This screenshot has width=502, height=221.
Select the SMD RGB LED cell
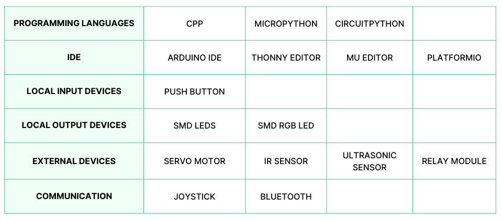[286, 126]
